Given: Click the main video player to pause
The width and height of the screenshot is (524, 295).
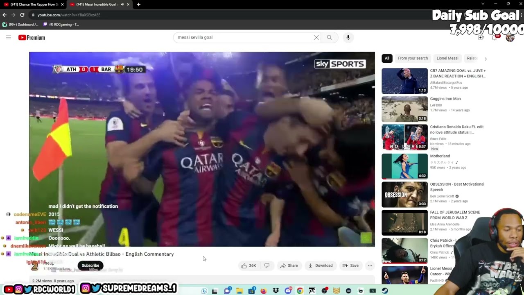Looking at the screenshot, I should point(202,149).
